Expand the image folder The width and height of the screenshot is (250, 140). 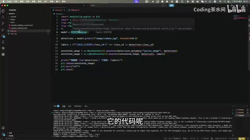12,19
